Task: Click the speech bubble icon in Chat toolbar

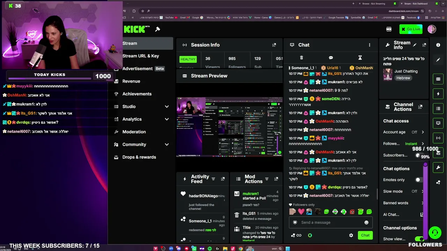Action: pyautogui.click(x=331, y=58)
